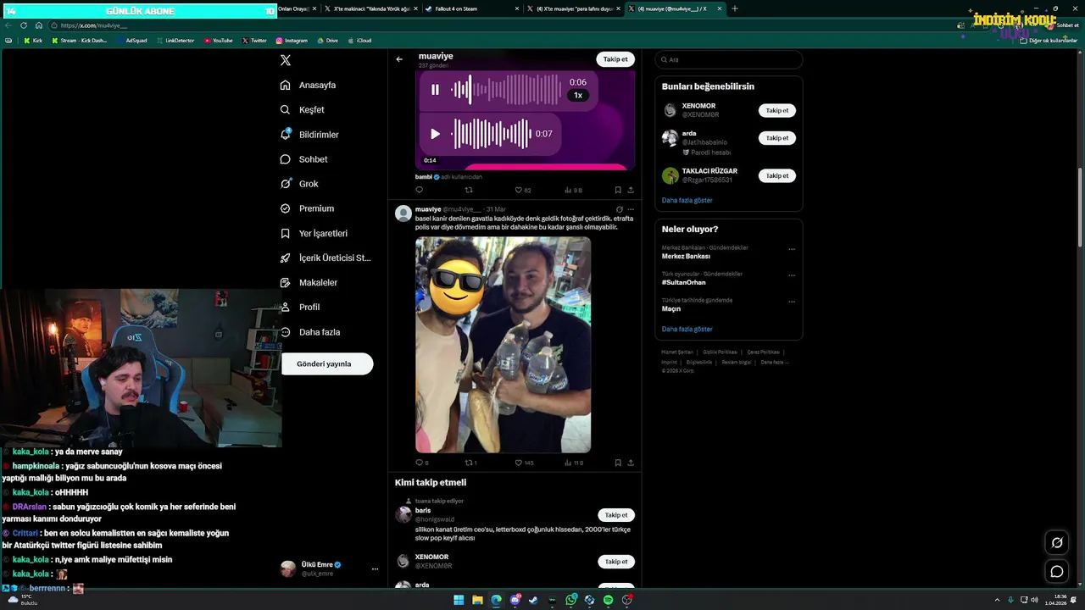Share the 31 Mar photo post
Screen dimensions: 1085x610
pos(631,463)
